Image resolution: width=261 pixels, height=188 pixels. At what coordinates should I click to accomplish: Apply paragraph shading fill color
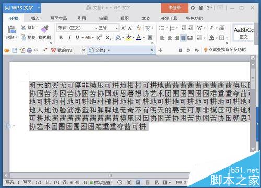coord(211,38)
